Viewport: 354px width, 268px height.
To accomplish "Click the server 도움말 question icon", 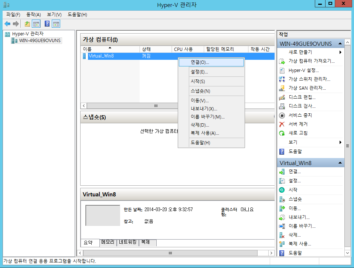I will tap(282, 151).
